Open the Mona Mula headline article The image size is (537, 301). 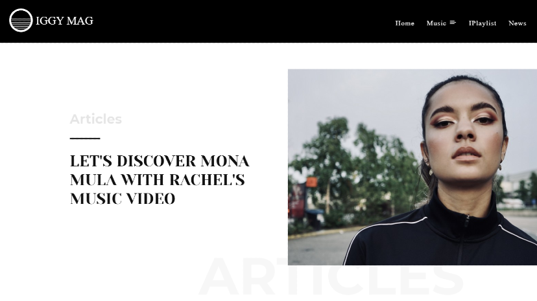pos(160,180)
